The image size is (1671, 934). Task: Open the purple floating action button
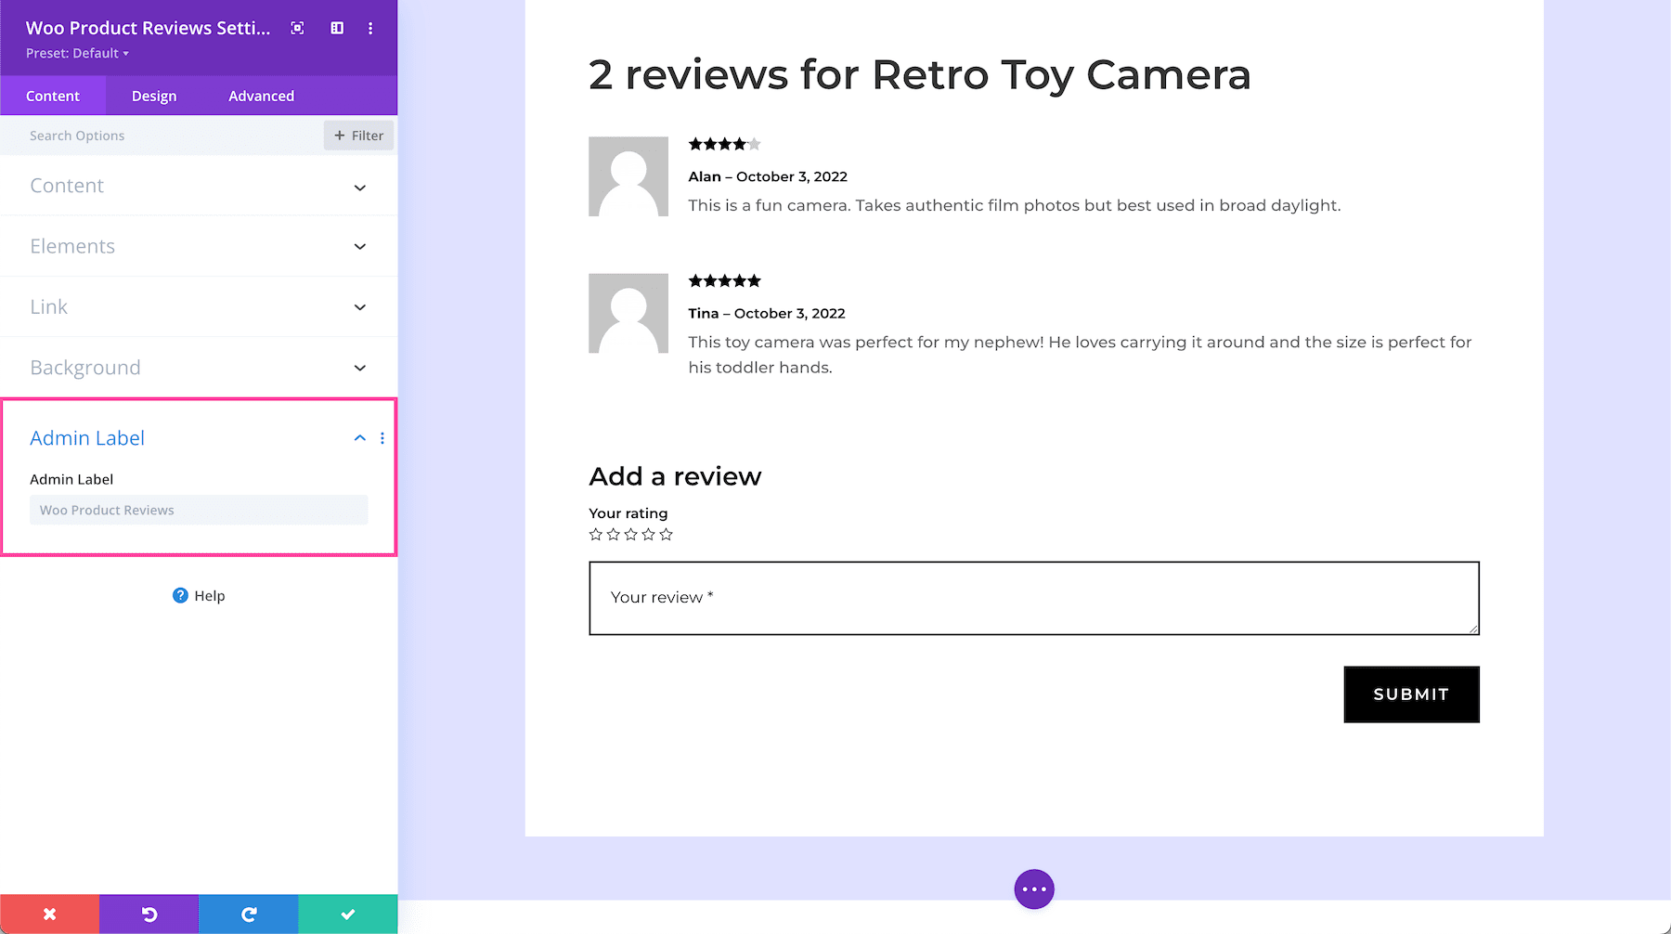(x=1033, y=889)
